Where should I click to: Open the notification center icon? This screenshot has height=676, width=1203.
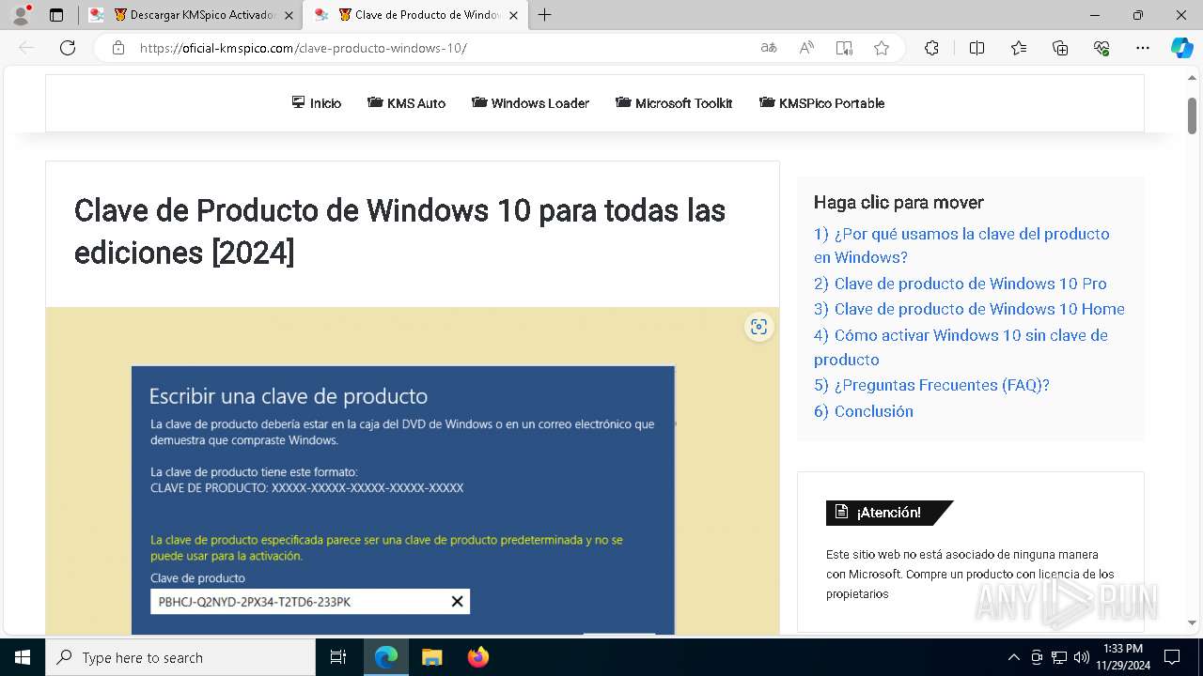(x=1172, y=657)
